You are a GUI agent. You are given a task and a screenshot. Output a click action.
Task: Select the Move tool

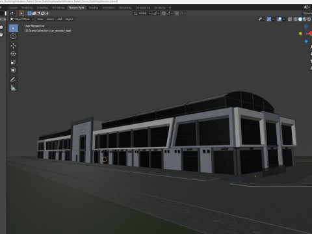click(14, 45)
